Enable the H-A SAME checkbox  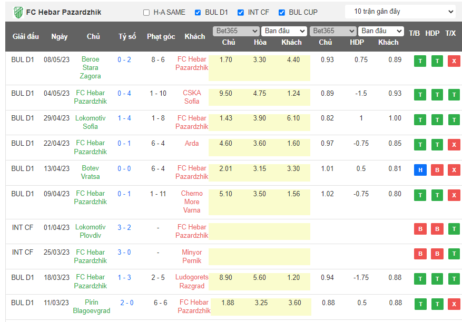[146, 12]
